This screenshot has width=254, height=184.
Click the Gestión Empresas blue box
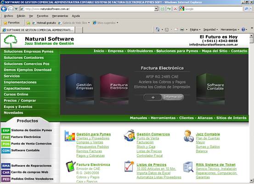[x=80, y=89]
